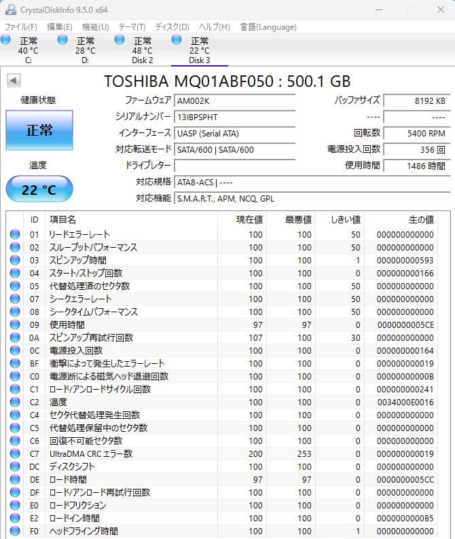This screenshot has width=455, height=539.
Task: Open the ディスク(D) menu
Action: coord(172,26)
